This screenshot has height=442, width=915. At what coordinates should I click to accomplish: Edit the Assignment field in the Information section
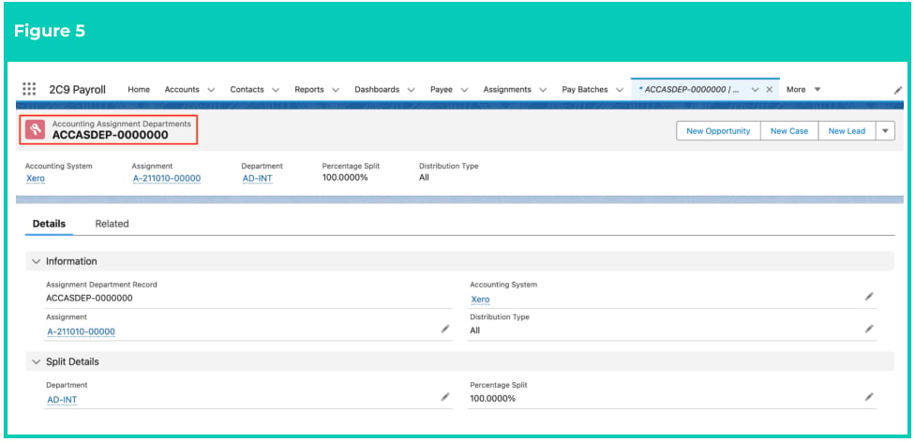445,329
